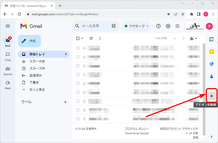Star the second email
The height and width of the screenshot is (143, 218).
(x=84, y=57)
